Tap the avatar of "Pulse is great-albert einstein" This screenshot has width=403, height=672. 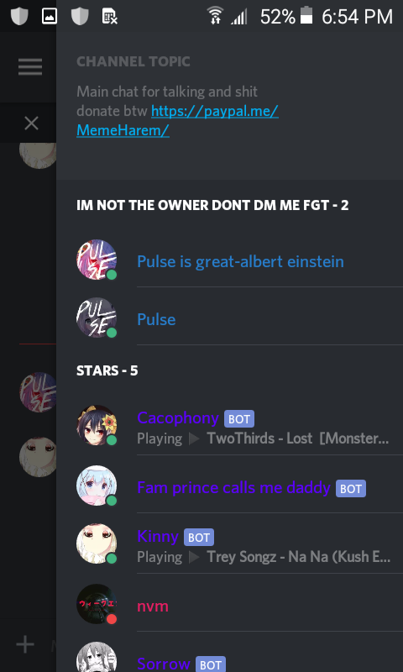coord(97,260)
